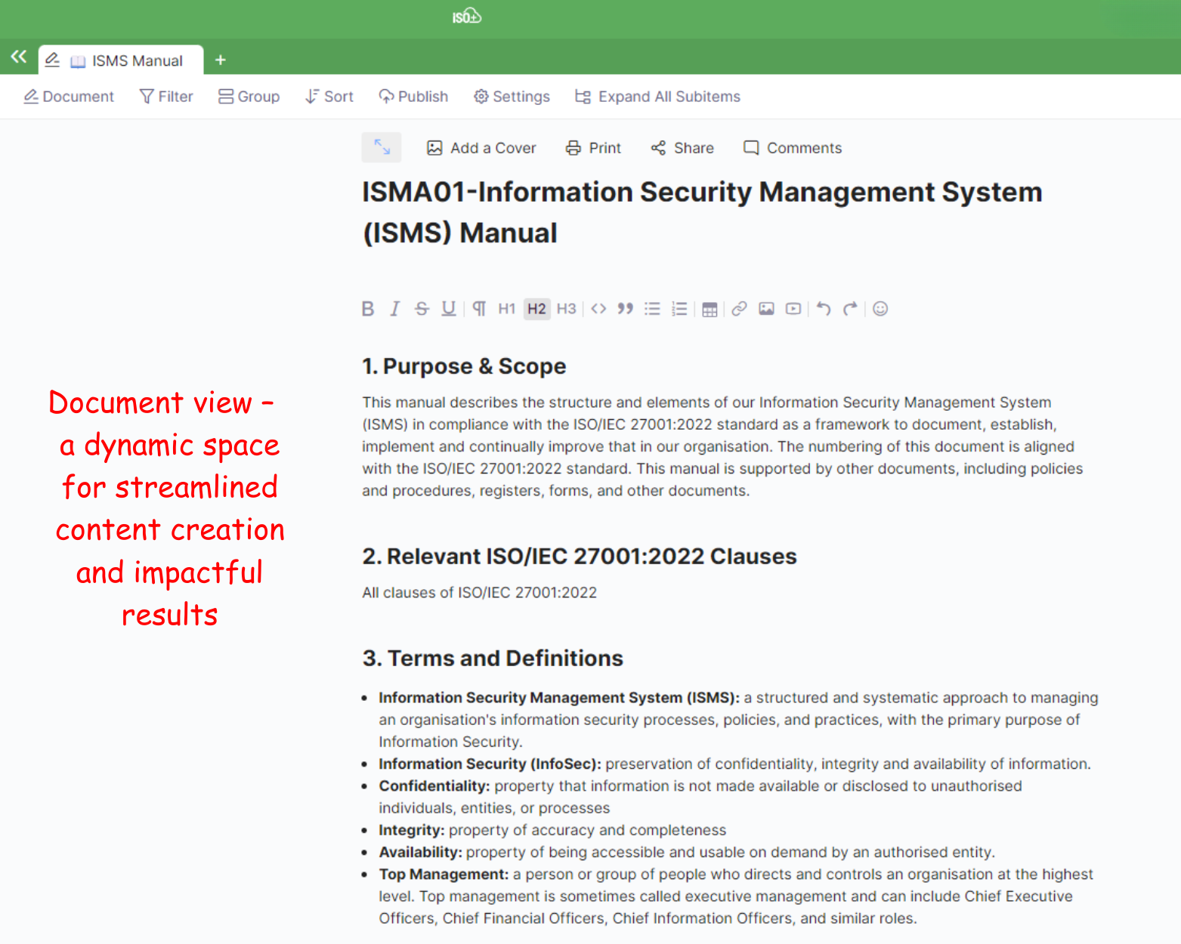Viewport: 1181px width, 944px height.
Task: Expand All Subitems
Action: [x=657, y=97]
